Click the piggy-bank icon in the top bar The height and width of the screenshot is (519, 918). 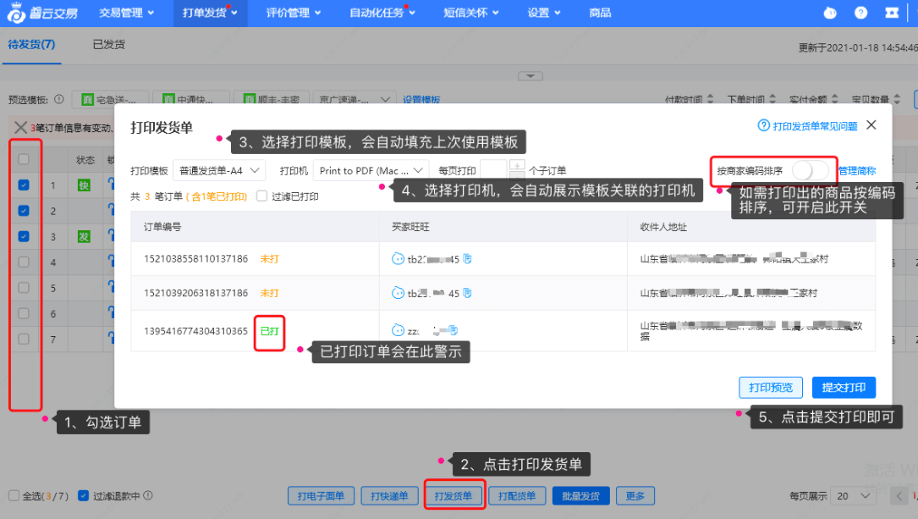pyautogui.click(x=830, y=13)
